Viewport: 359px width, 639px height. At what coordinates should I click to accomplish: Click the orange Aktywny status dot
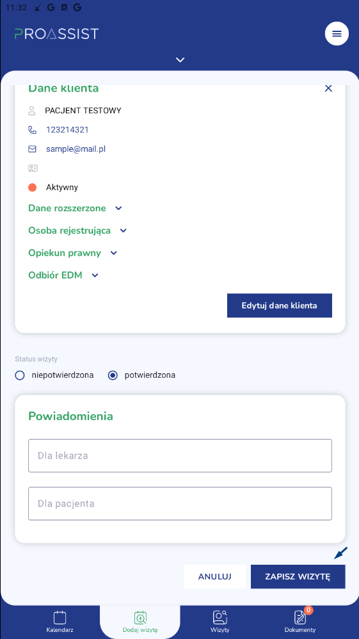32,188
